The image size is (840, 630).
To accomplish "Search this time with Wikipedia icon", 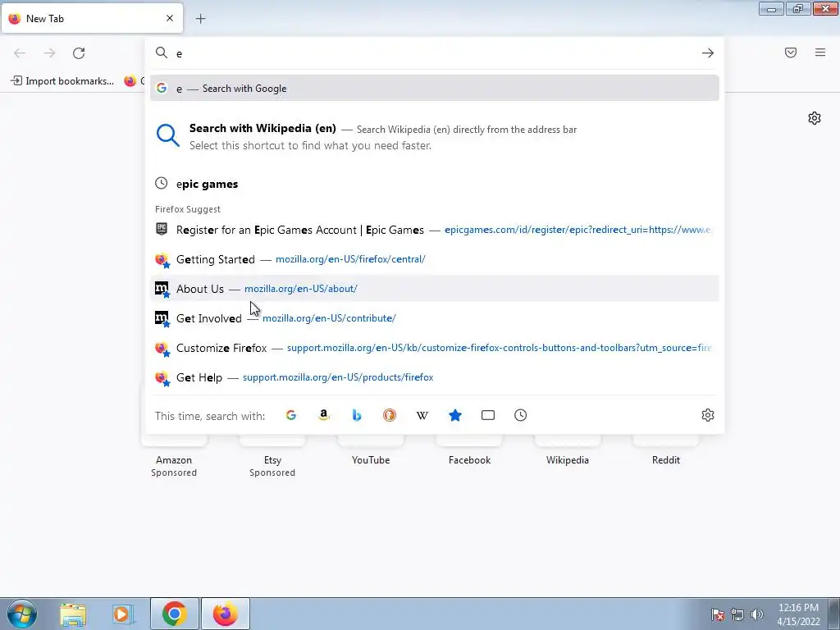I will [422, 415].
